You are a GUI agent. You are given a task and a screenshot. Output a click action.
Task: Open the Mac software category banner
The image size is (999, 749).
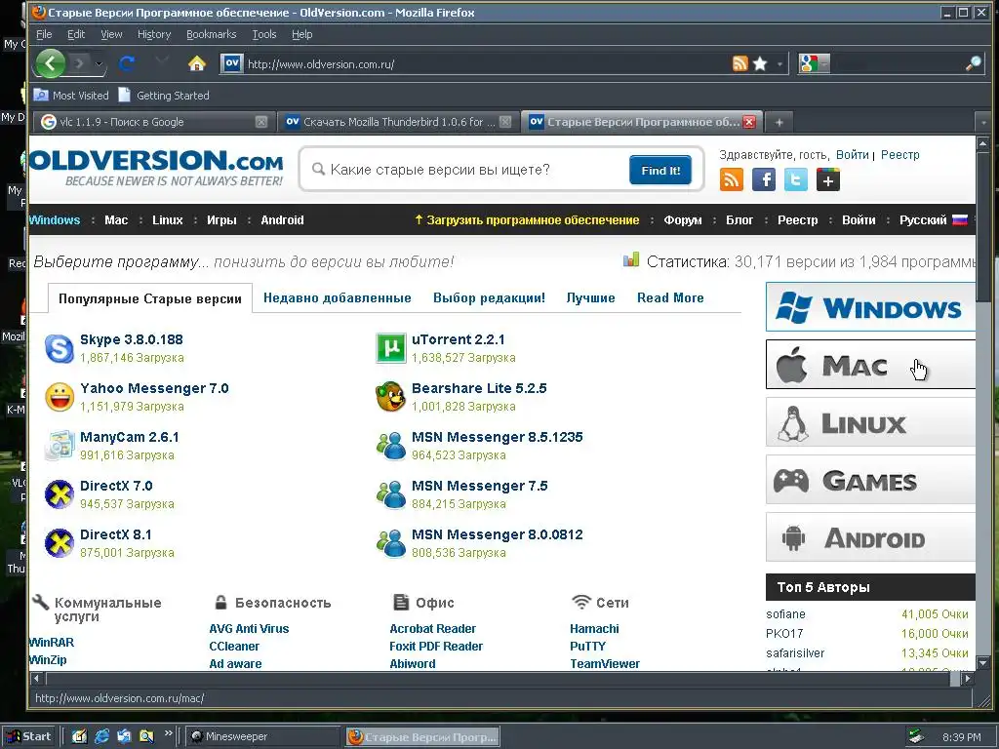click(x=870, y=365)
